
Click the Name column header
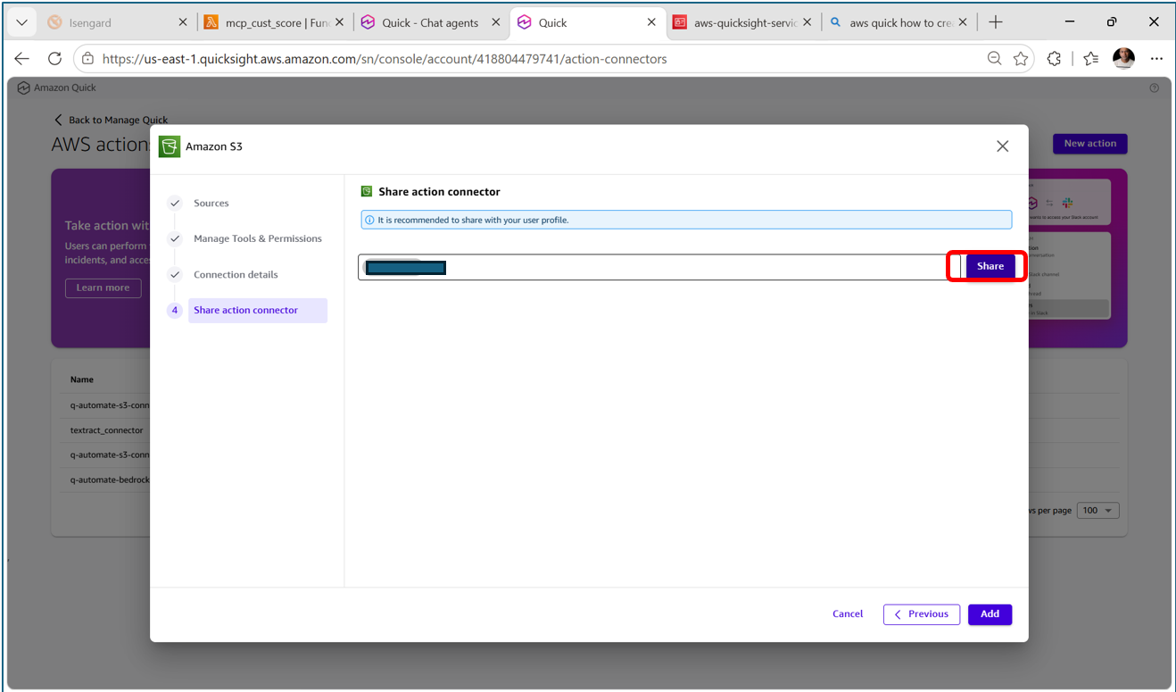(82, 379)
